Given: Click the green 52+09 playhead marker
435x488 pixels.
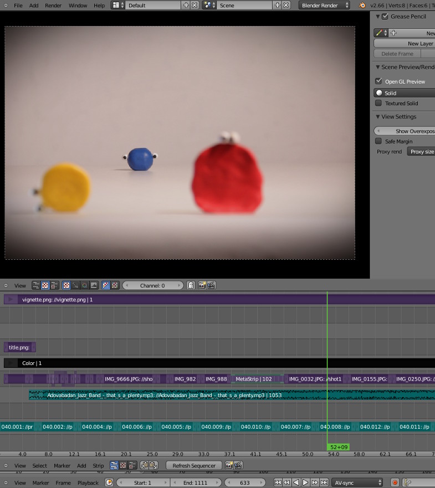Looking at the screenshot, I should click(x=339, y=447).
